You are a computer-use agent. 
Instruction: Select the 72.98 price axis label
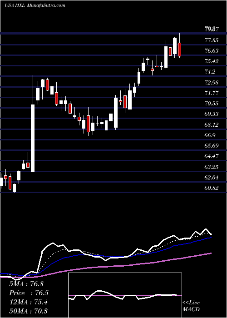point(212,82)
